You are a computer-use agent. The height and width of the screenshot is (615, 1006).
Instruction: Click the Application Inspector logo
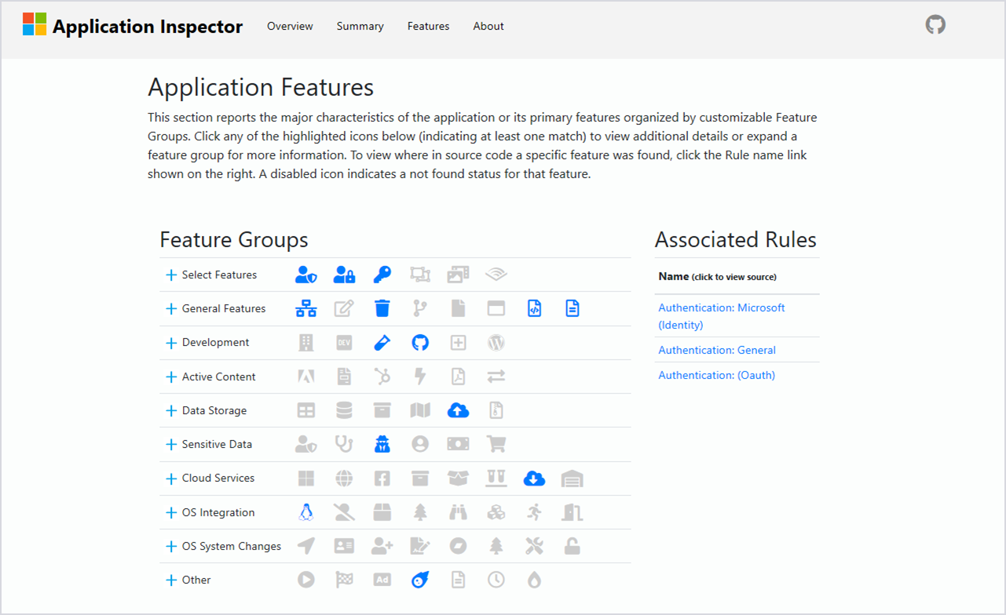click(132, 25)
